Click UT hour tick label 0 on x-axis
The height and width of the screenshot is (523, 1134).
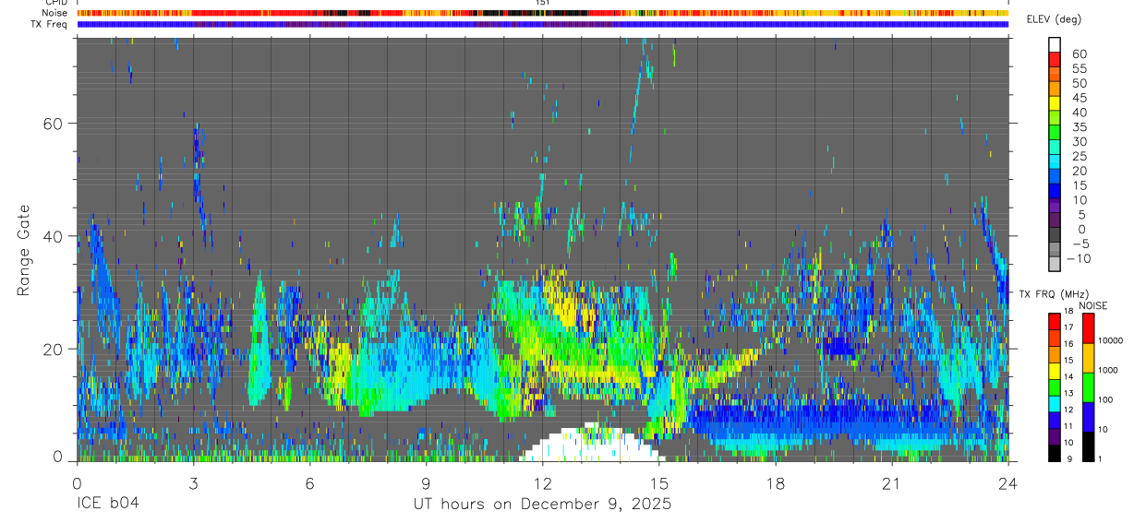click(x=77, y=482)
